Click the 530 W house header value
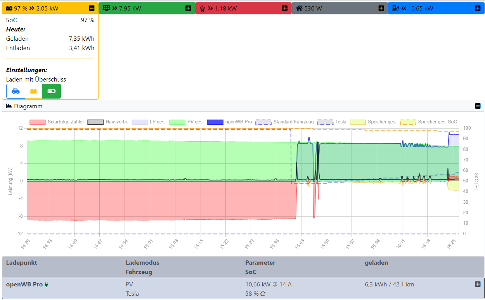Image resolution: width=485 pixels, height=300 pixels. [313, 8]
